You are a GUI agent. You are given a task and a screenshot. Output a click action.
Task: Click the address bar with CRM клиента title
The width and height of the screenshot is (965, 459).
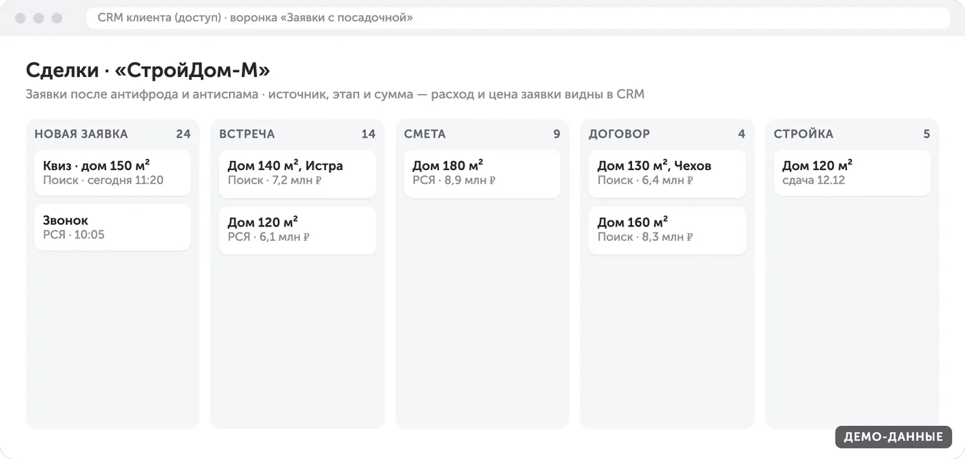tap(518, 18)
